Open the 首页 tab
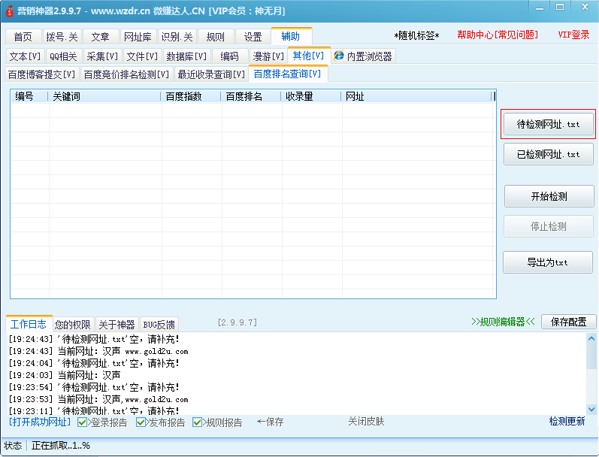The height and width of the screenshot is (457, 599). [x=23, y=37]
